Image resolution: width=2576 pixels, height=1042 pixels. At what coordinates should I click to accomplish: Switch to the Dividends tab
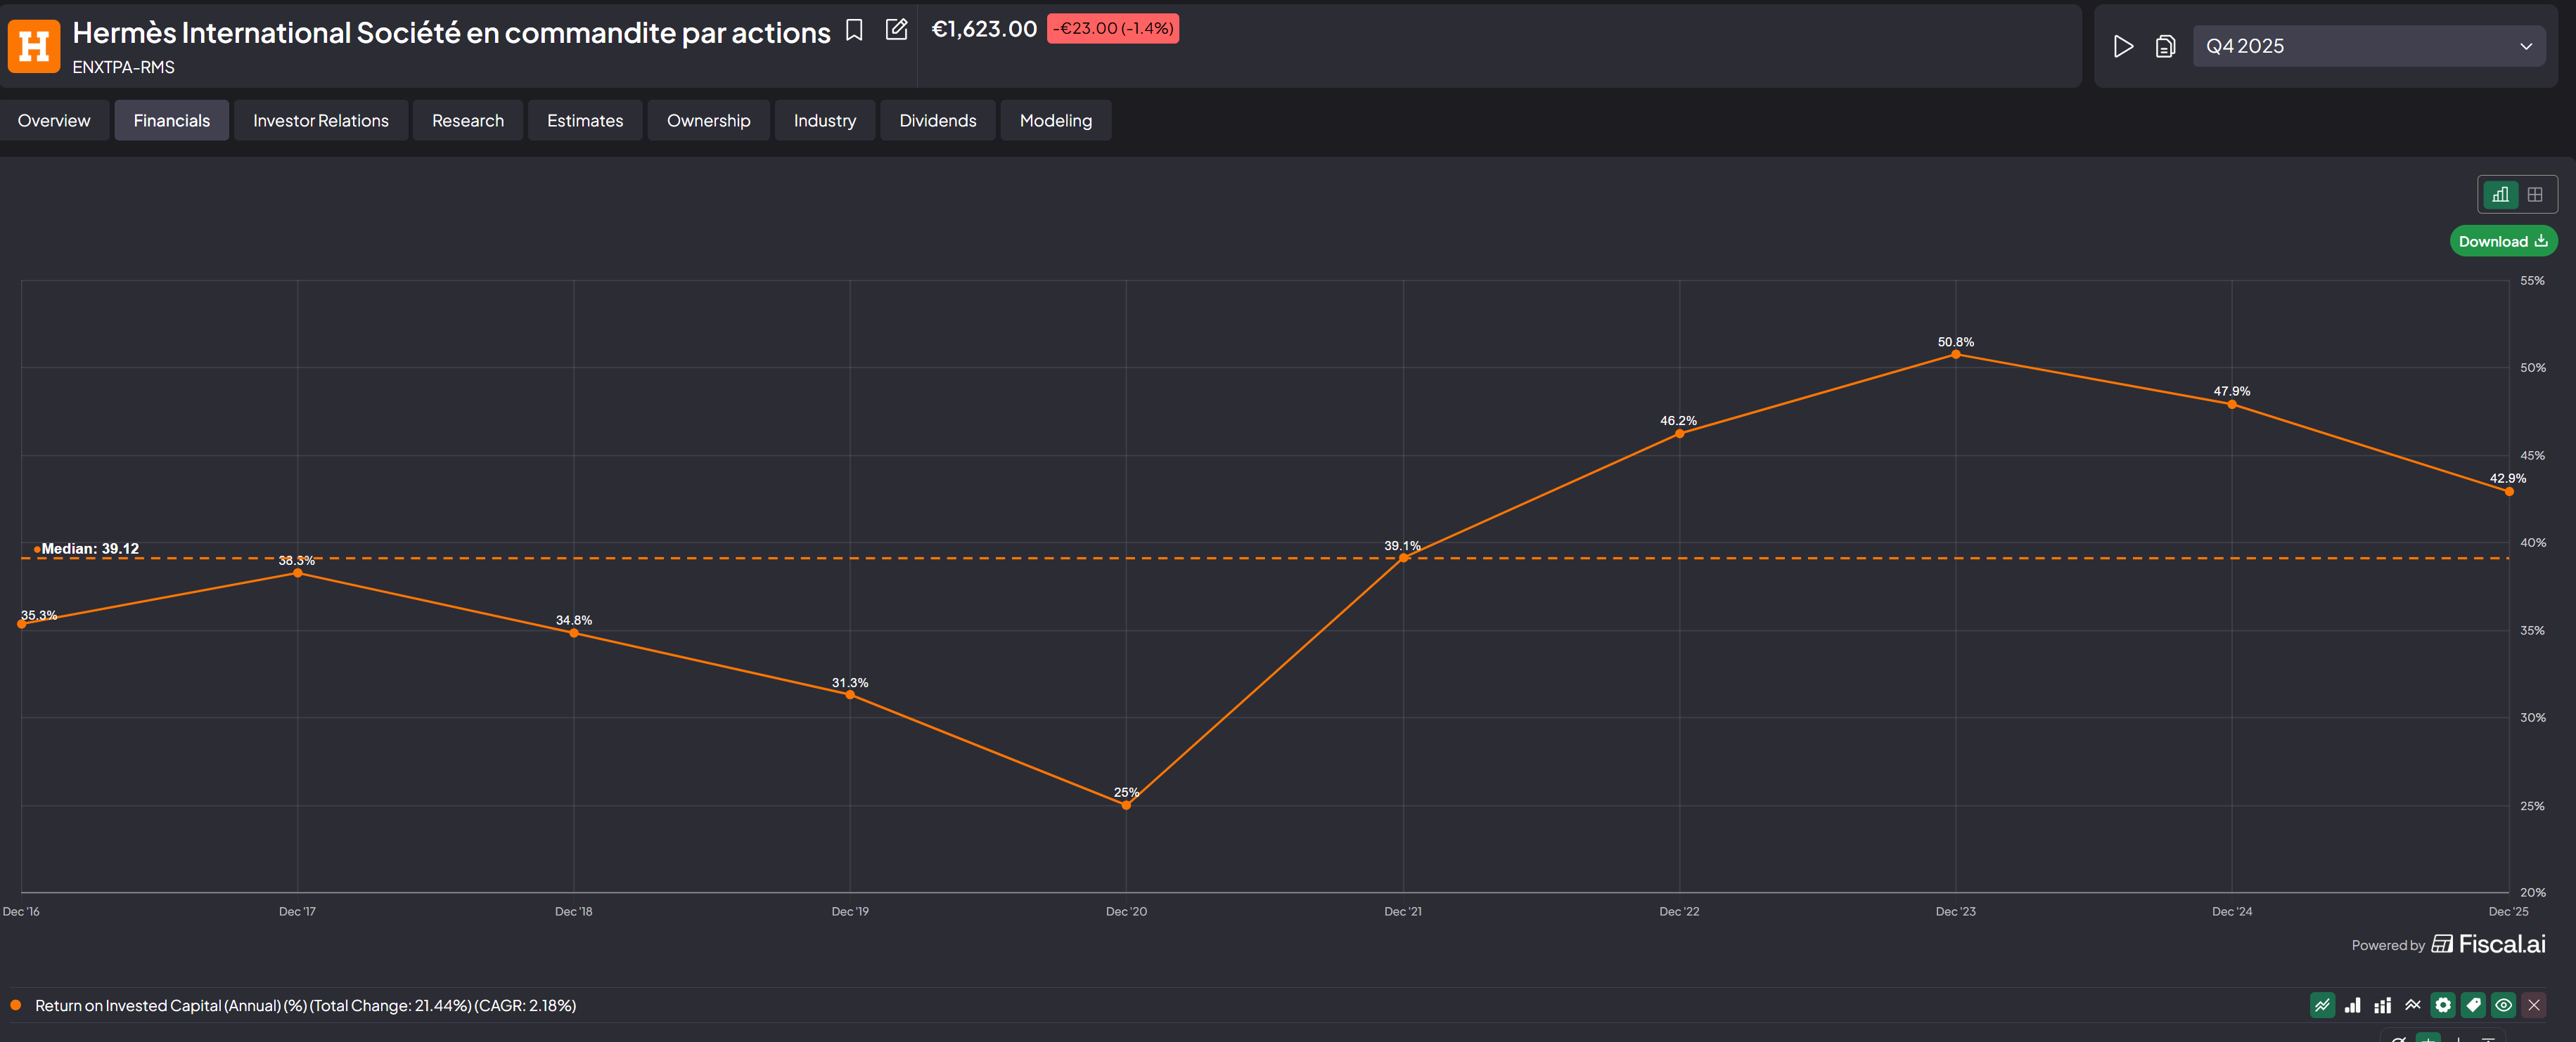click(937, 121)
